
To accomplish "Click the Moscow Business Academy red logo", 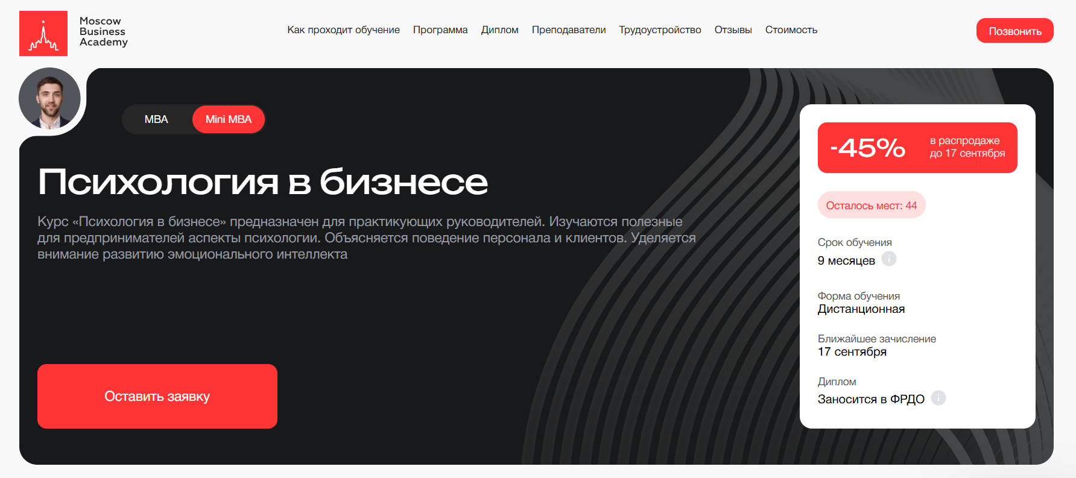I will (43, 33).
